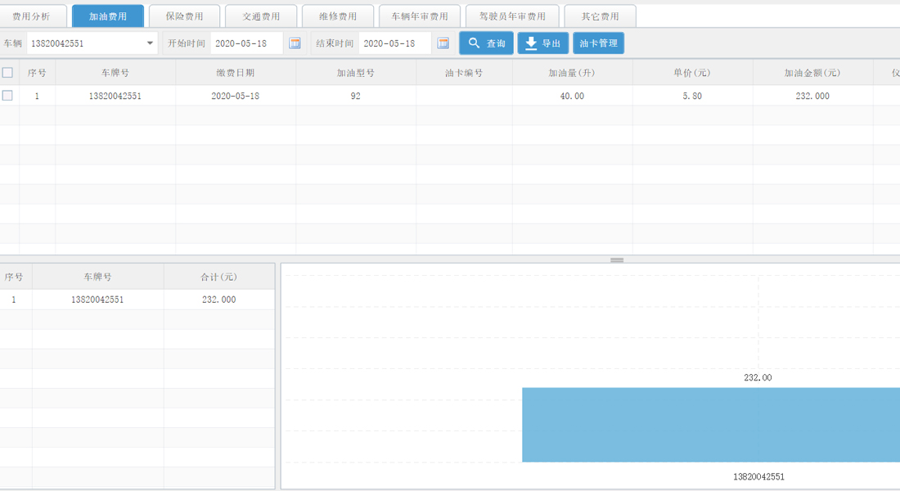
Task: Switch to the 驾驶员年审费用 tab
Action: click(x=512, y=16)
